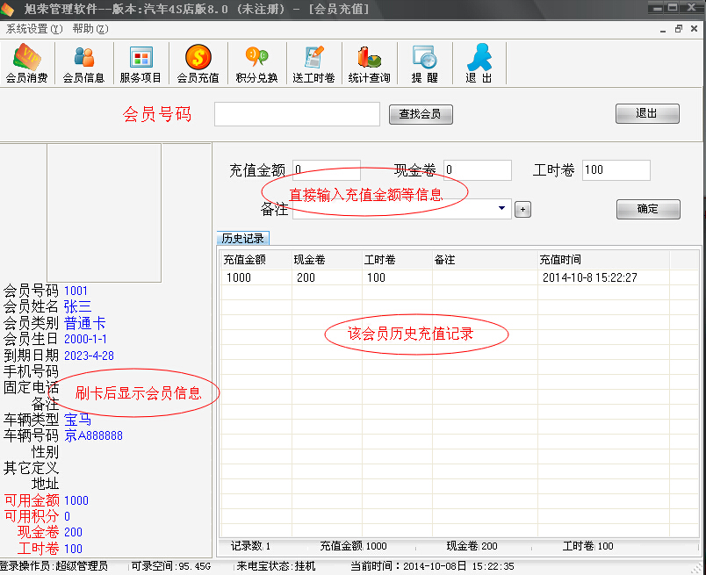Open the 系统设置(Y) menu
Viewport: 706px width, 575px height.
tap(34, 29)
